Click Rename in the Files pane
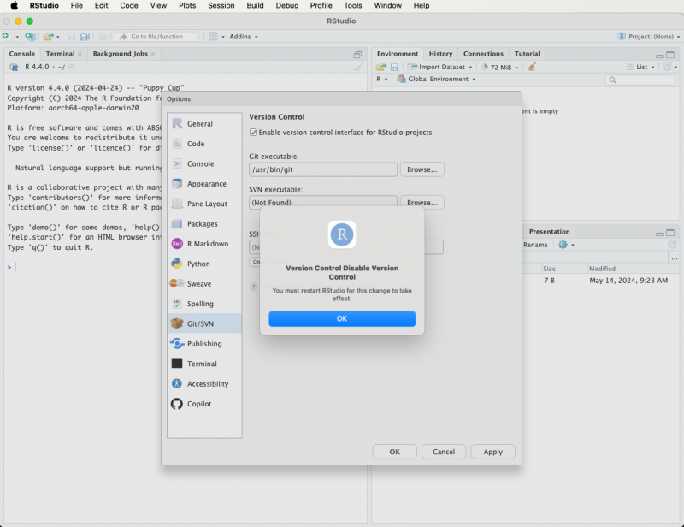Screen dimensions: 684x527 [x=535, y=245]
